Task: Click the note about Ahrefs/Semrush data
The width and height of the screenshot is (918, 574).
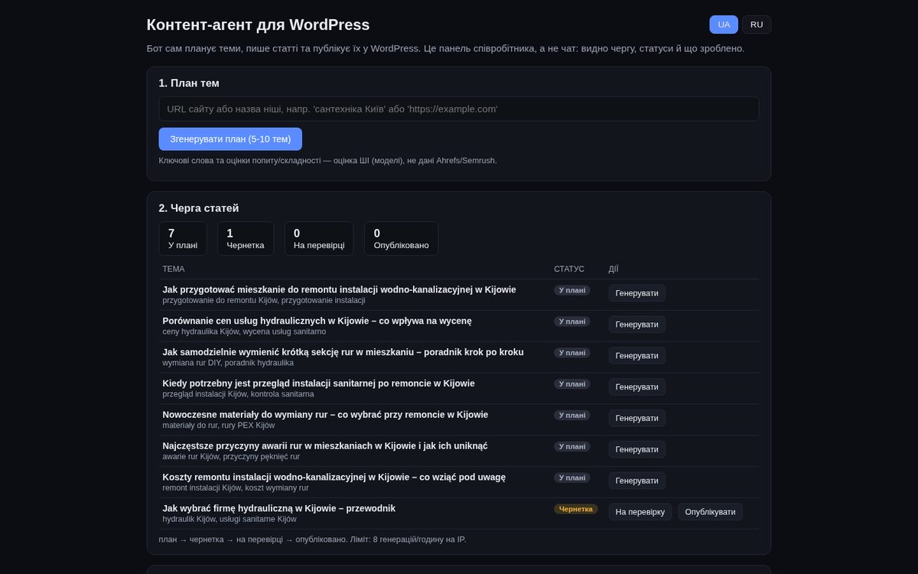Action: [327, 161]
